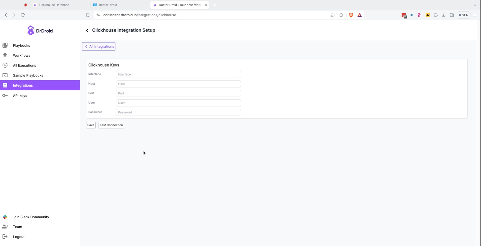The width and height of the screenshot is (481, 246).
Task: Click the Logout arrow icon
Action: click(x=5, y=236)
